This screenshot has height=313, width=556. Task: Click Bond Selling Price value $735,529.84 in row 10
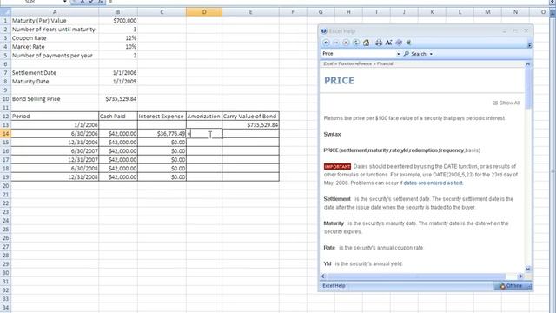coord(118,98)
